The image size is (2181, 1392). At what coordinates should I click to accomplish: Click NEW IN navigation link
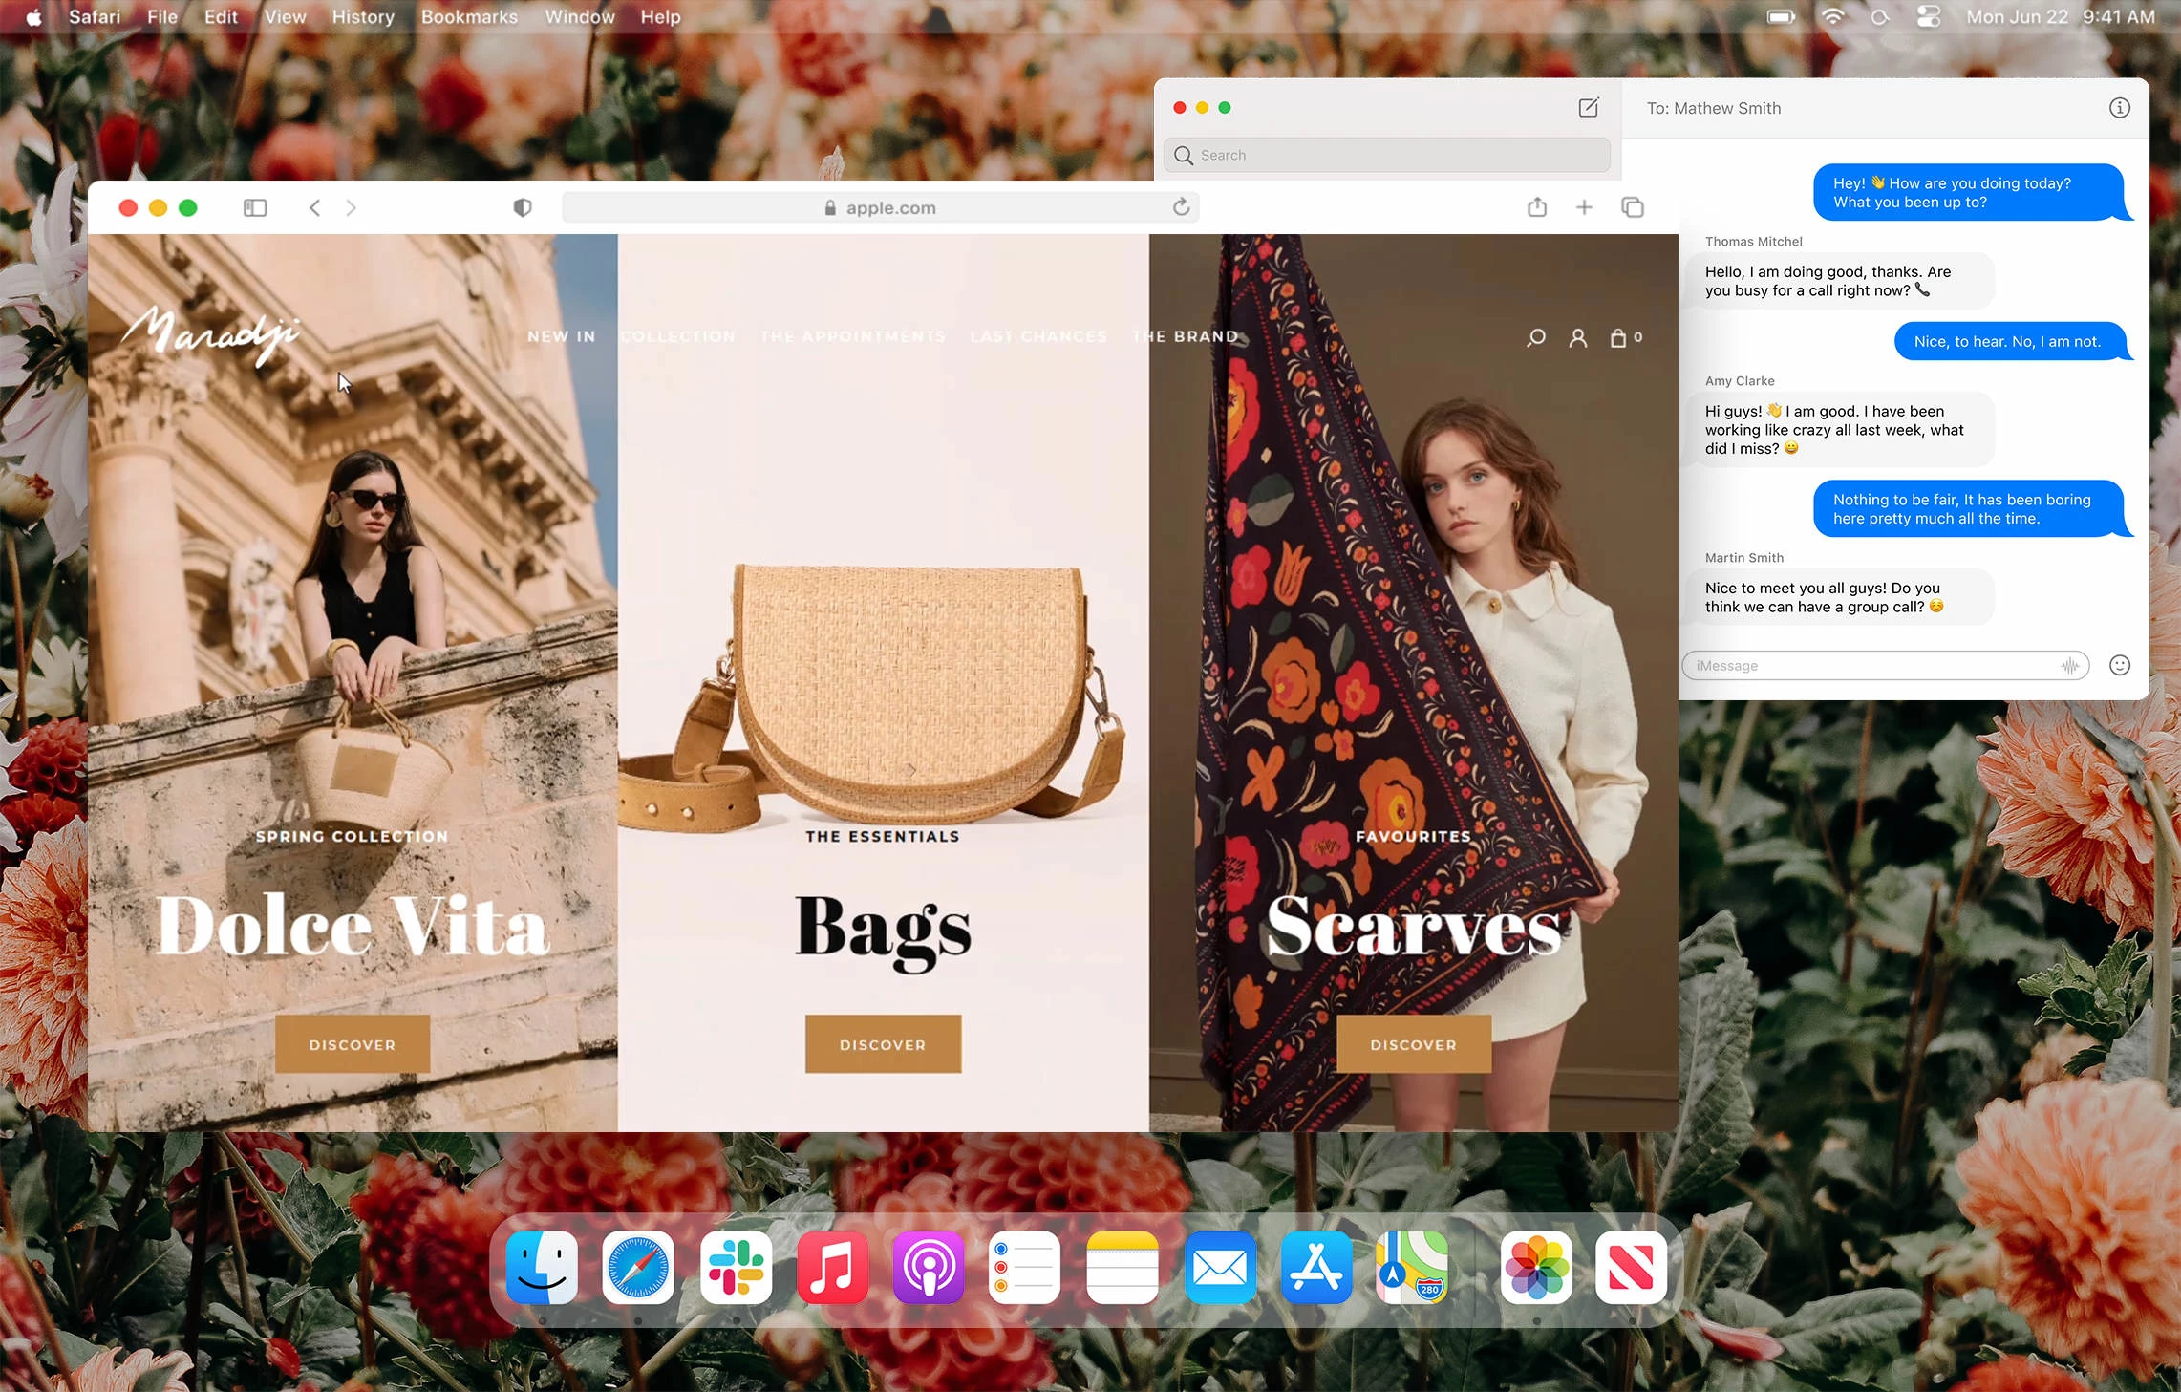pyautogui.click(x=562, y=336)
